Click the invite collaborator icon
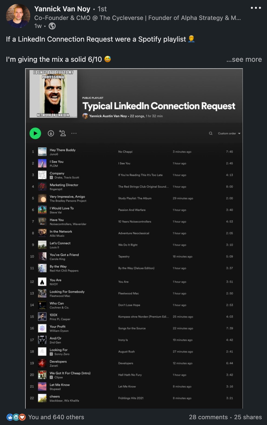 coord(62,133)
